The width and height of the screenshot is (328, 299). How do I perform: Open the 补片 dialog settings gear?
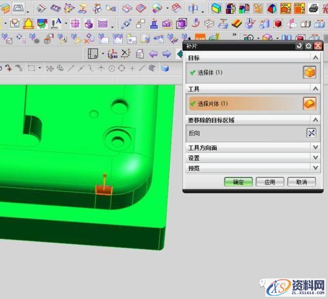click(308, 46)
